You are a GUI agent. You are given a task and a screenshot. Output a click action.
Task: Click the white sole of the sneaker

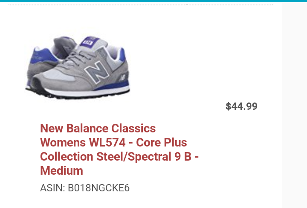[x=85, y=92]
